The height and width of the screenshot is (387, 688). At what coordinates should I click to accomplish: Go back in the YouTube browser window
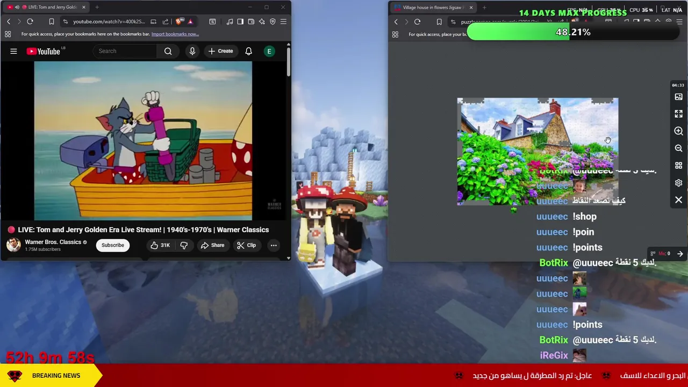(9, 21)
